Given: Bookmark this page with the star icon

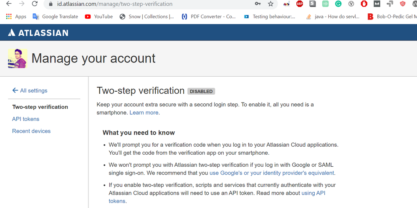Looking at the screenshot, I should [x=271, y=4].
